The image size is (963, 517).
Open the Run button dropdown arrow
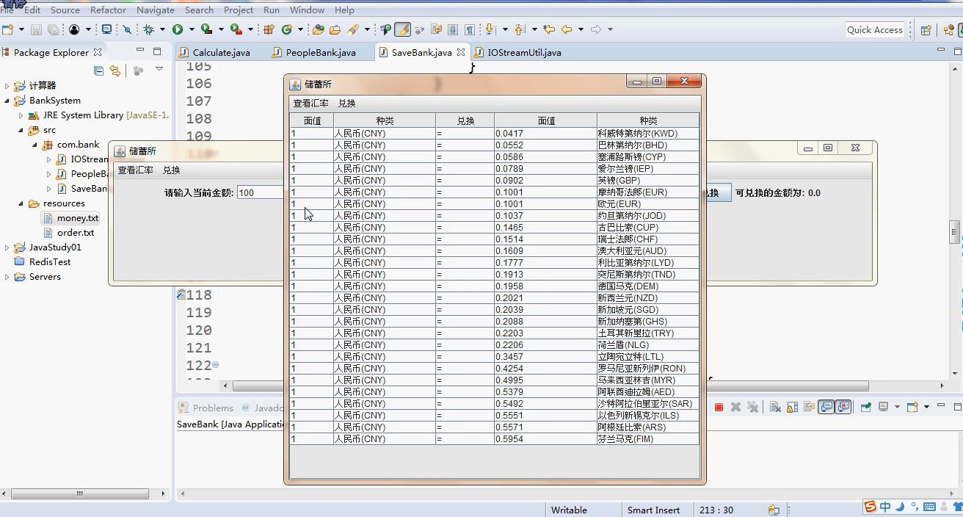tap(192, 29)
